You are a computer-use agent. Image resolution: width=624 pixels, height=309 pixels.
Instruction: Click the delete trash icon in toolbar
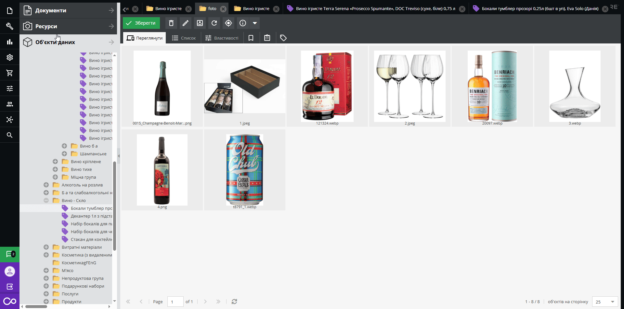[x=171, y=23]
